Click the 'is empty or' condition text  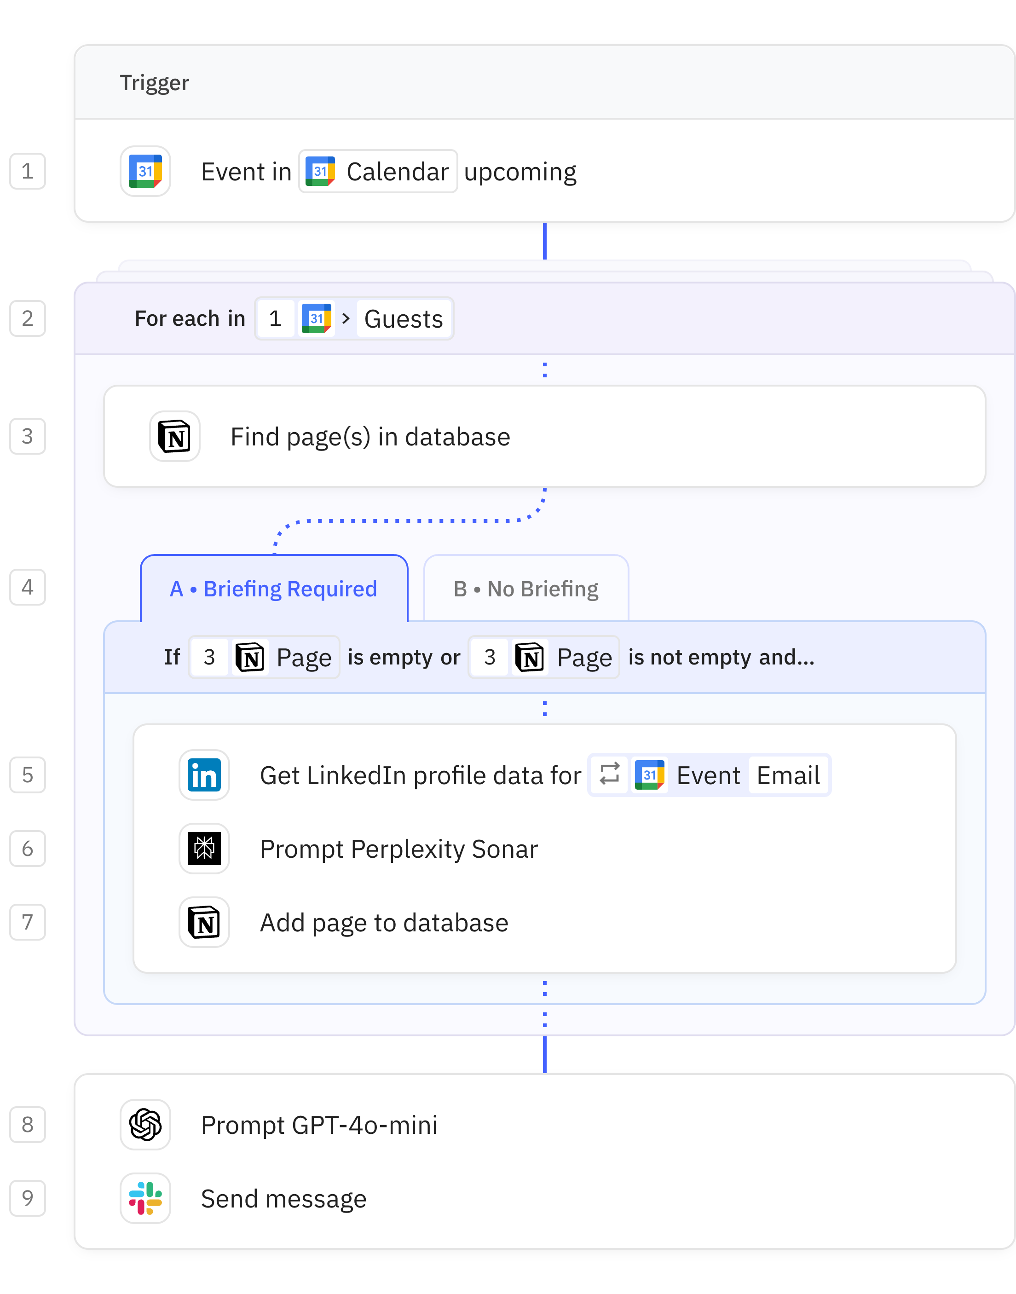click(404, 657)
